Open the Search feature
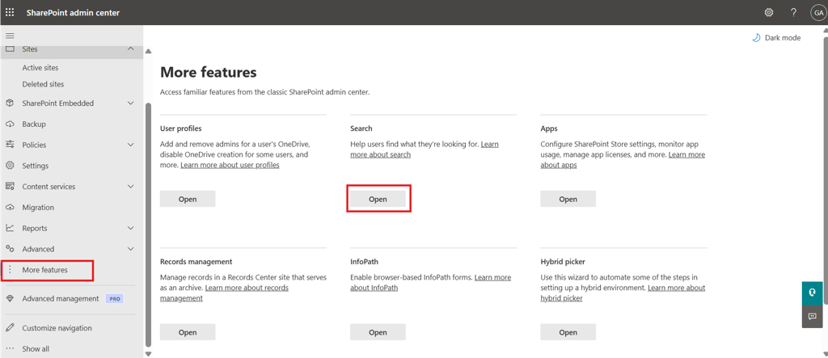828x358 pixels. pyautogui.click(x=378, y=199)
